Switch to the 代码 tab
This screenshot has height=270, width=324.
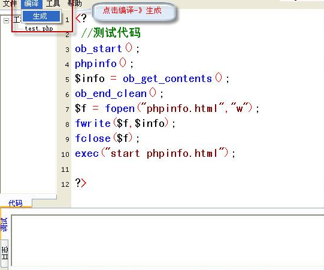point(16,203)
